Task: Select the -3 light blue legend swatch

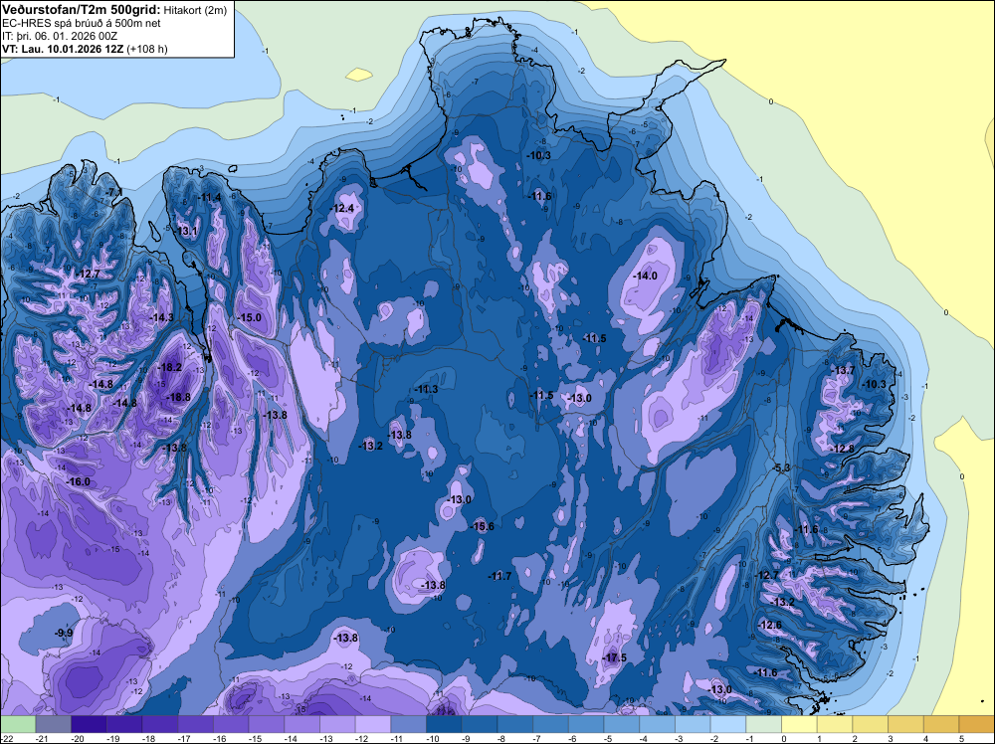Action: point(693,724)
